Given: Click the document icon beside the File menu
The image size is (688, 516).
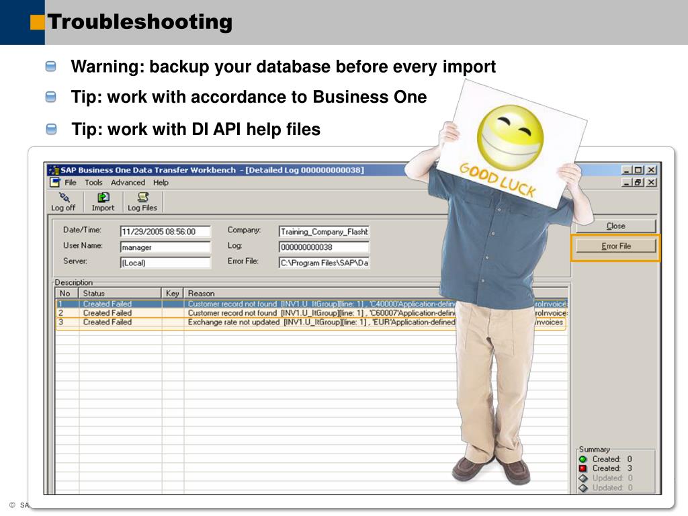Looking at the screenshot, I should pos(55,183).
